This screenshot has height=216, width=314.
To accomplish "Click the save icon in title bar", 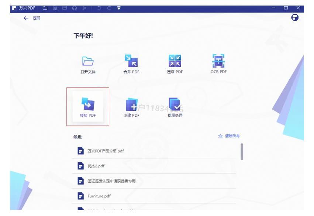I will [x=55, y=8].
